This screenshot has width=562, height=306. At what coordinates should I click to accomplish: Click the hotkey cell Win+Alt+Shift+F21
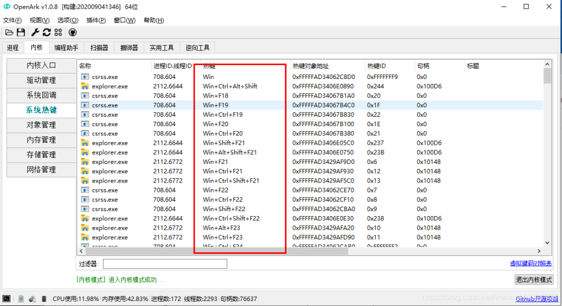coord(230,152)
